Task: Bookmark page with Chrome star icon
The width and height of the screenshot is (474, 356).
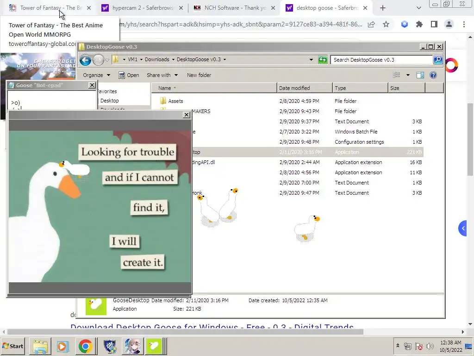Action: click(386, 24)
